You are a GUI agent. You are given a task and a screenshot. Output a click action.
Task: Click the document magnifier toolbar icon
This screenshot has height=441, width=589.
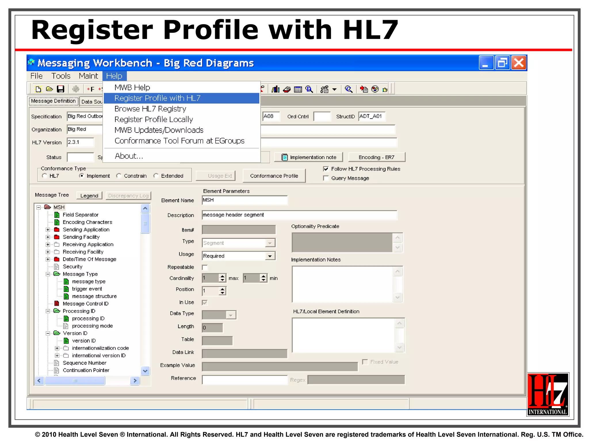tap(309, 89)
